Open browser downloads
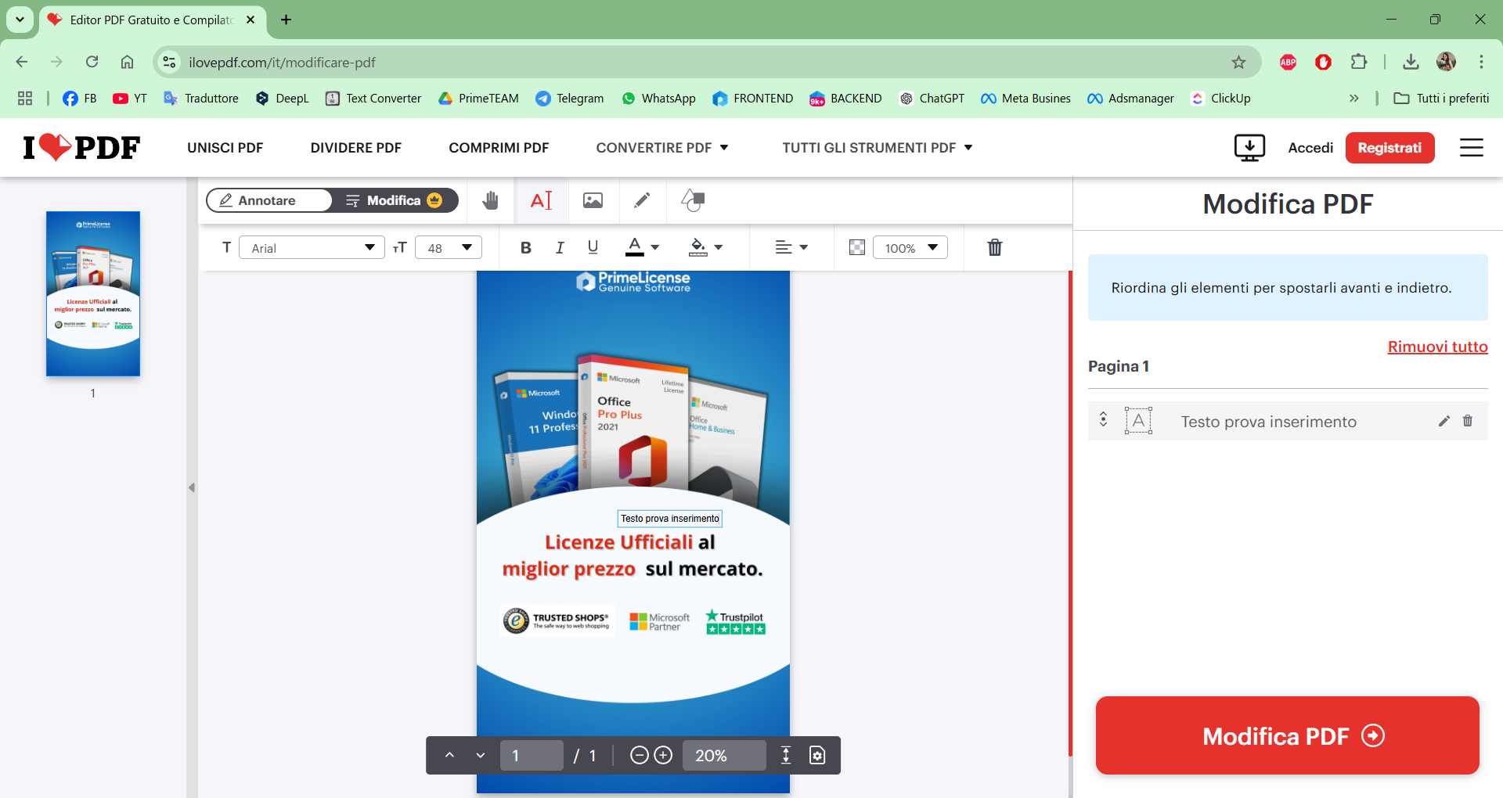Image resolution: width=1503 pixels, height=798 pixels. [1411, 62]
